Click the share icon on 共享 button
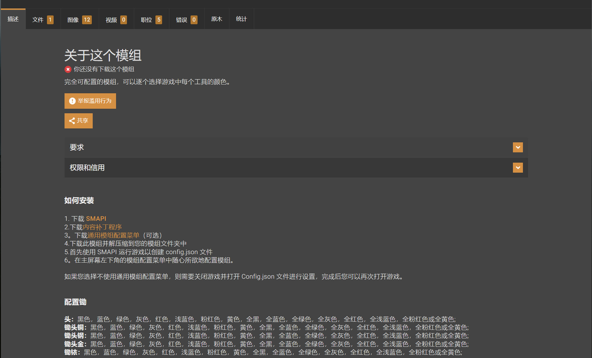592x358 pixels. point(72,121)
